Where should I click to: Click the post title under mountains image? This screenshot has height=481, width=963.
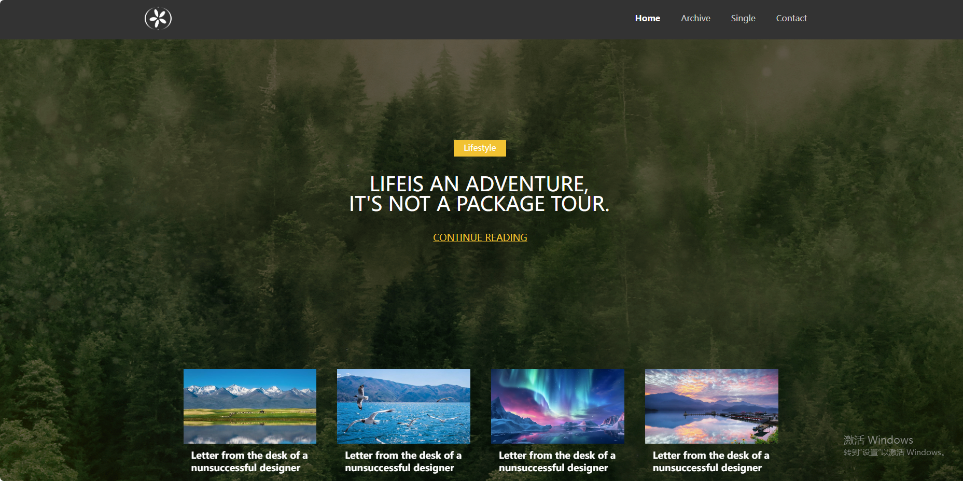tap(249, 461)
